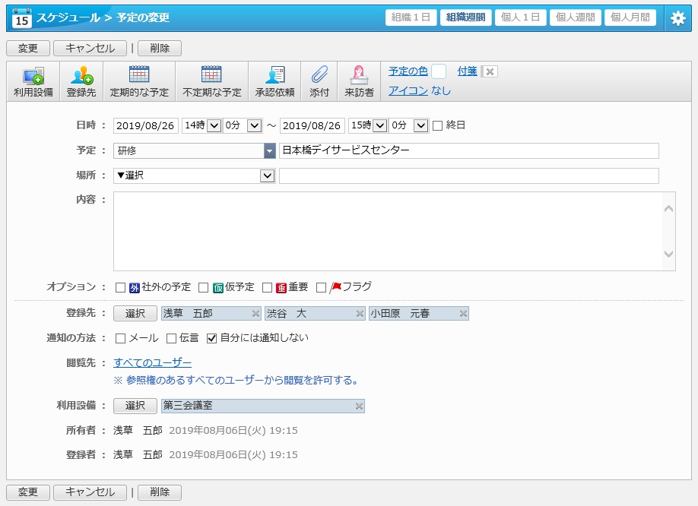Open the settings gear icon
Image resolution: width=698 pixels, height=506 pixels.
point(677,18)
